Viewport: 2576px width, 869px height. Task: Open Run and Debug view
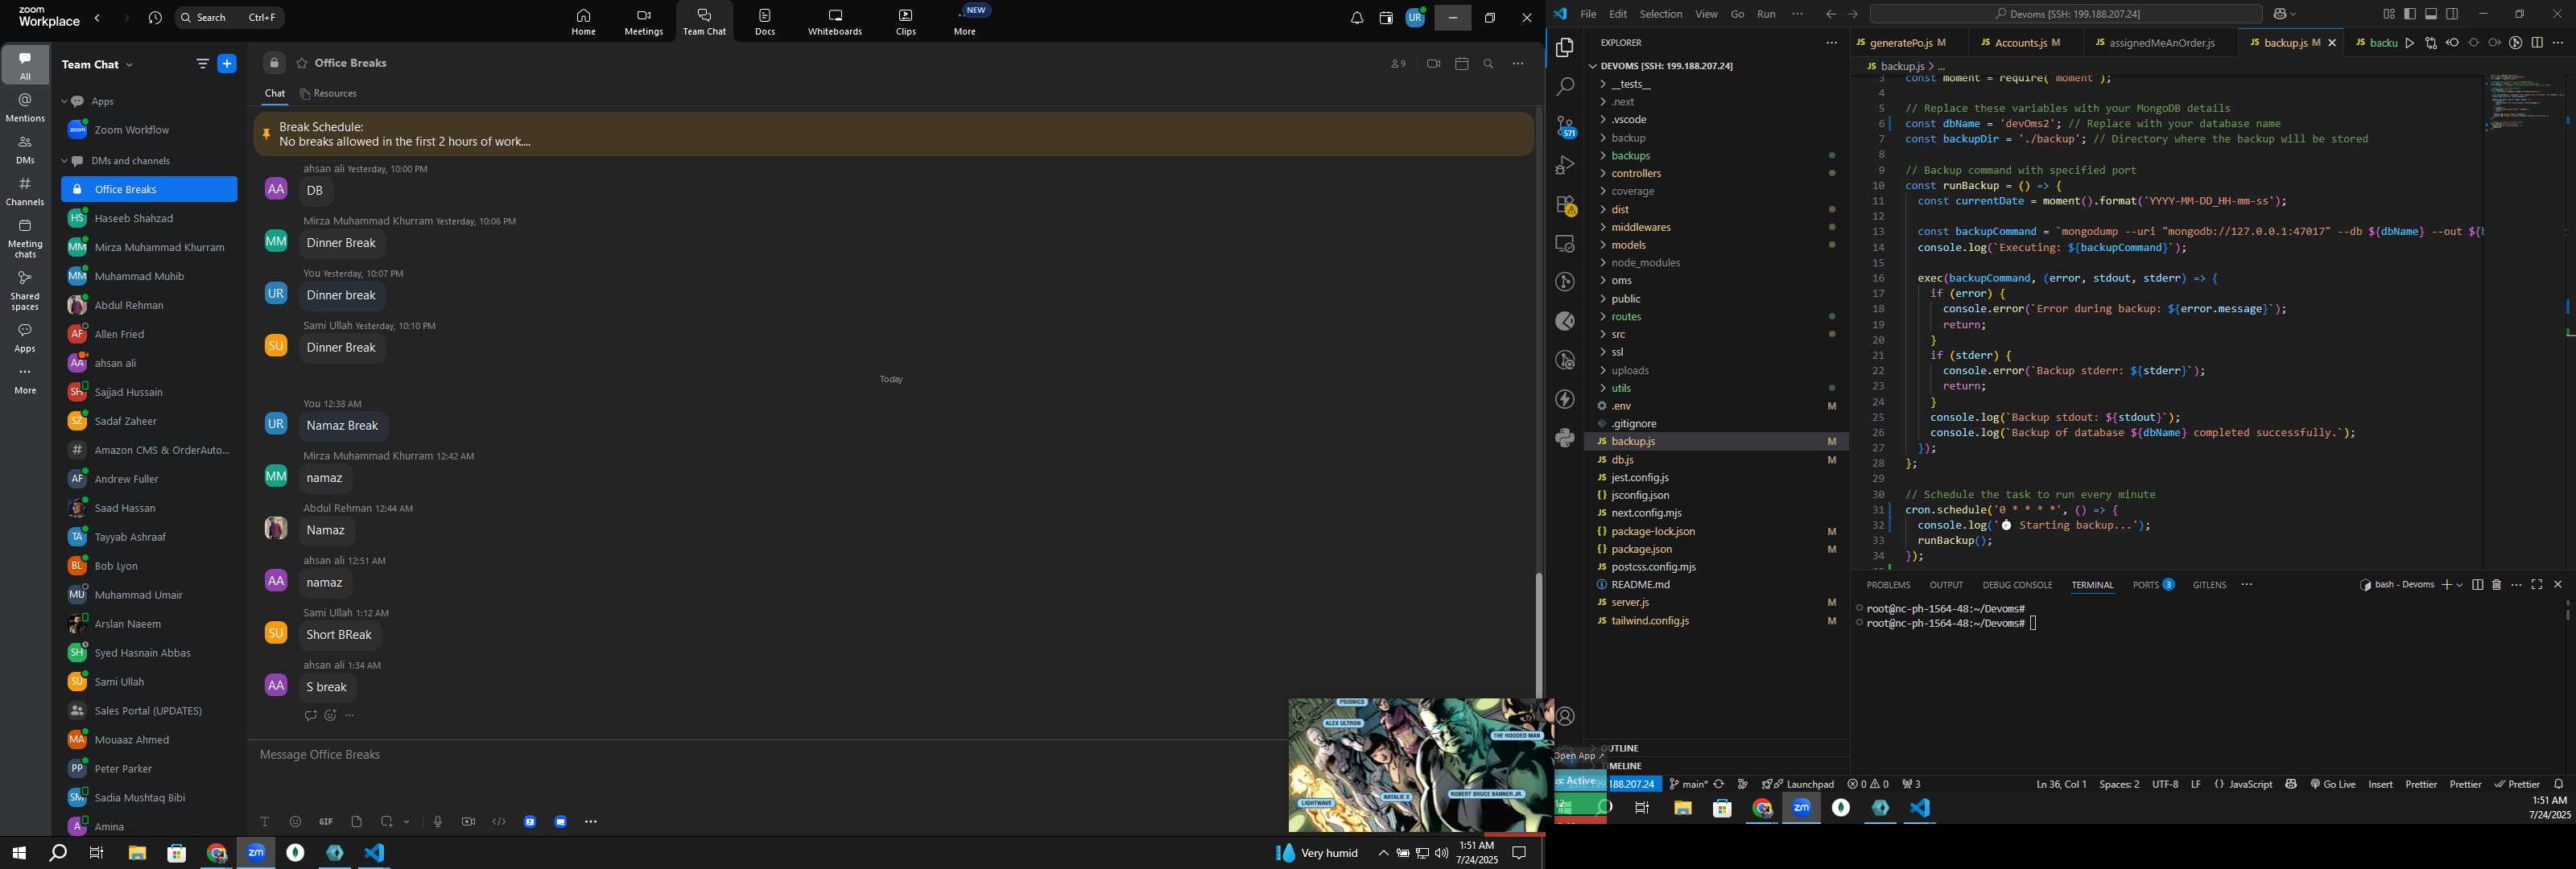[1565, 165]
